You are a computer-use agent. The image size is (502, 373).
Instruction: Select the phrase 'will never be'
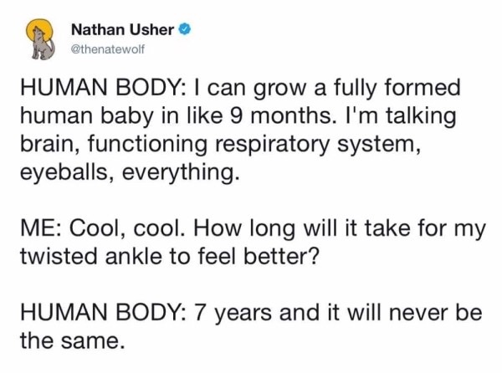click(415, 313)
